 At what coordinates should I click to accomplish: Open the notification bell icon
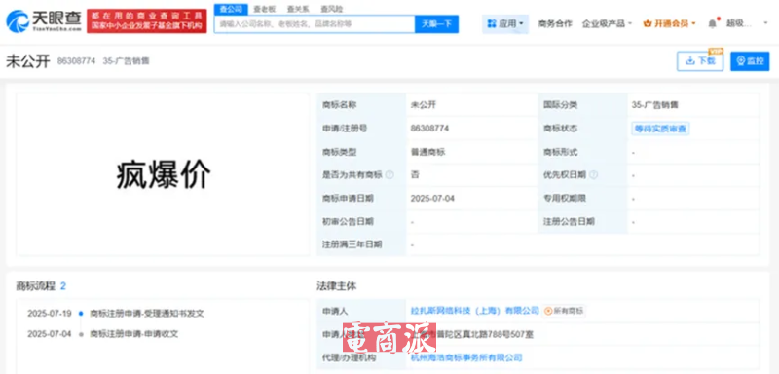coord(713,23)
